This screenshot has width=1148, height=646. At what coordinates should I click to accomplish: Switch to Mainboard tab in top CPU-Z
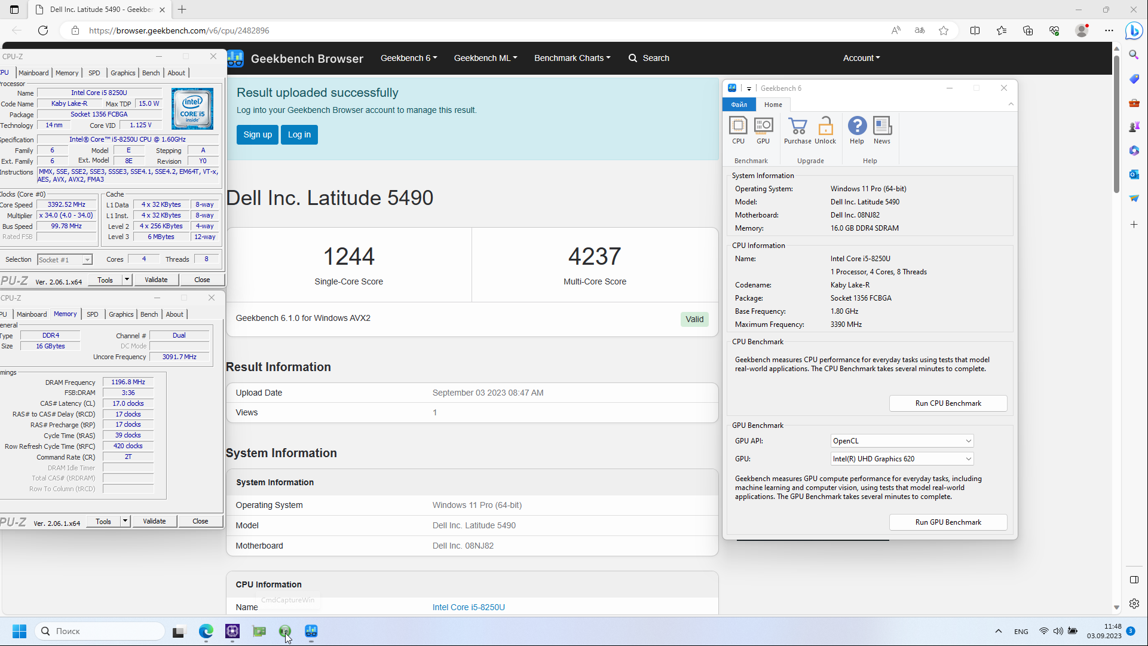pyautogui.click(x=33, y=73)
